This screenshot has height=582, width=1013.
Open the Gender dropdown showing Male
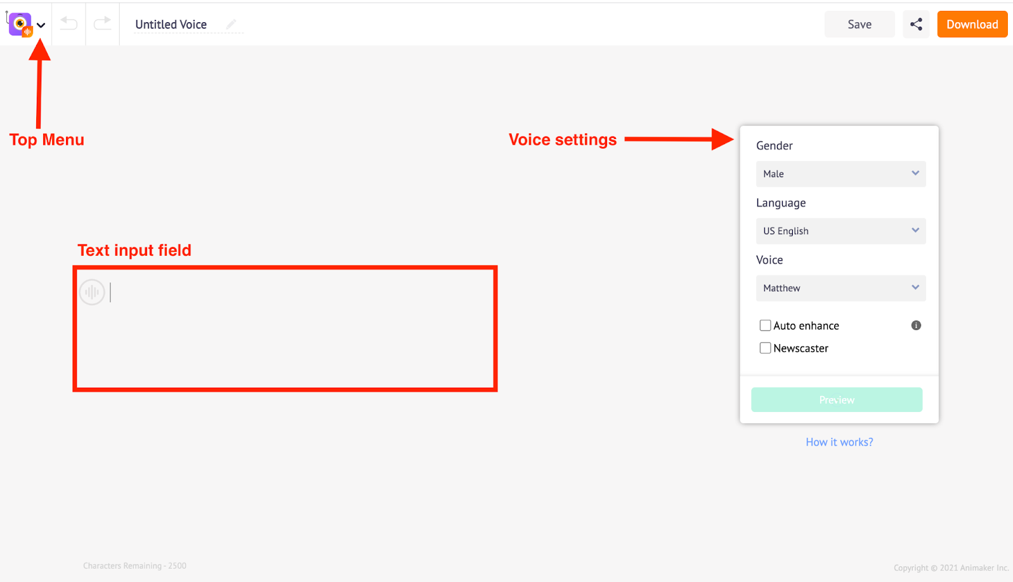840,174
